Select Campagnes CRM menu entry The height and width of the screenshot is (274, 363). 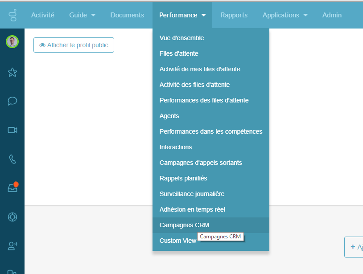click(x=184, y=225)
